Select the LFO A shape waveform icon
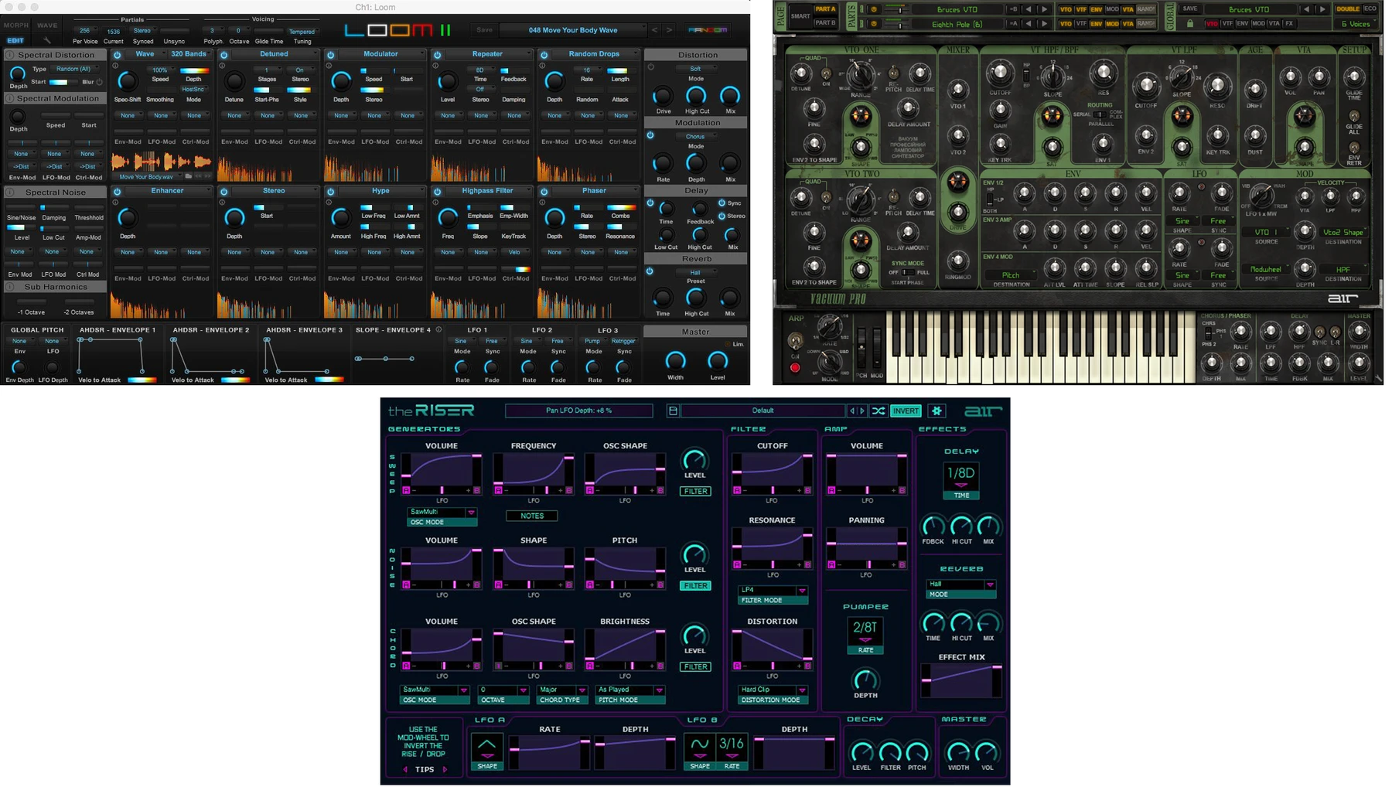 pos(487,747)
